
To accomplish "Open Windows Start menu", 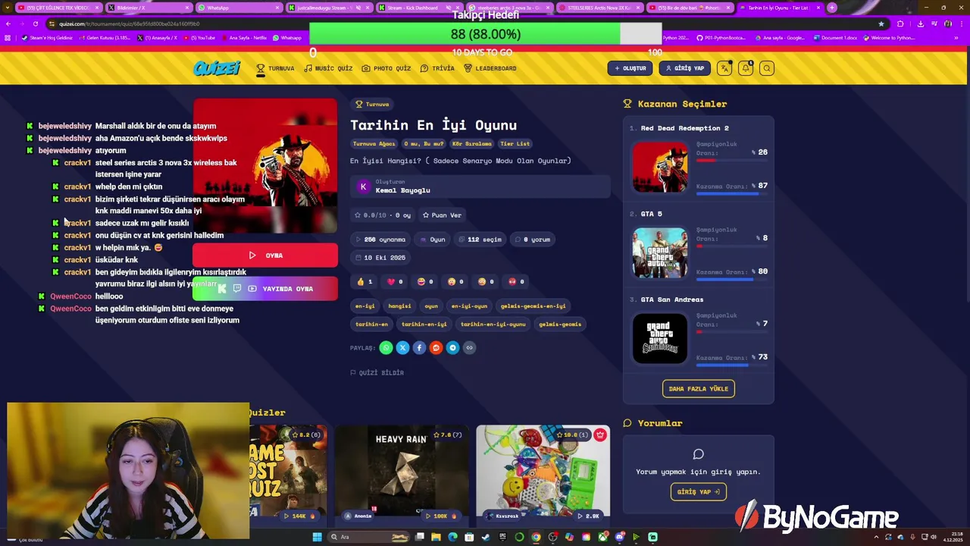I will pyautogui.click(x=317, y=537).
